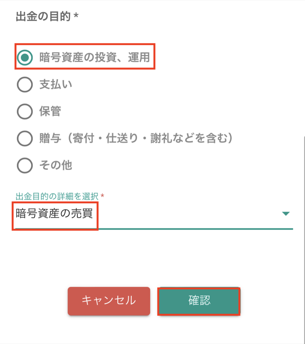The width and height of the screenshot is (305, 344).
Task: Click inside the withdrawal detail combo box
Action: pyautogui.click(x=151, y=213)
